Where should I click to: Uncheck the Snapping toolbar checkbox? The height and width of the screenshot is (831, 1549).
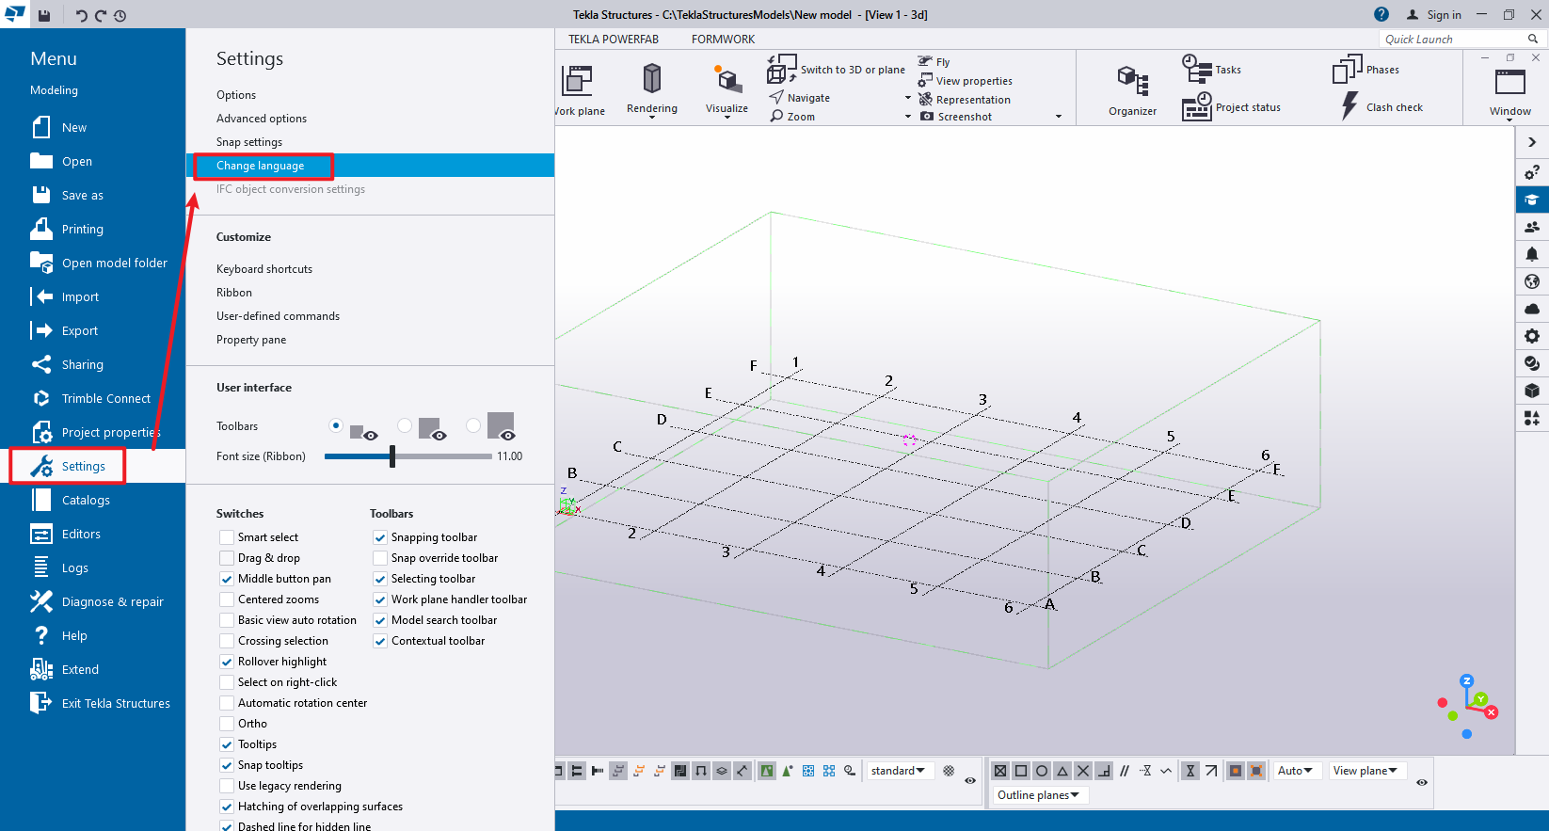(380, 537)
